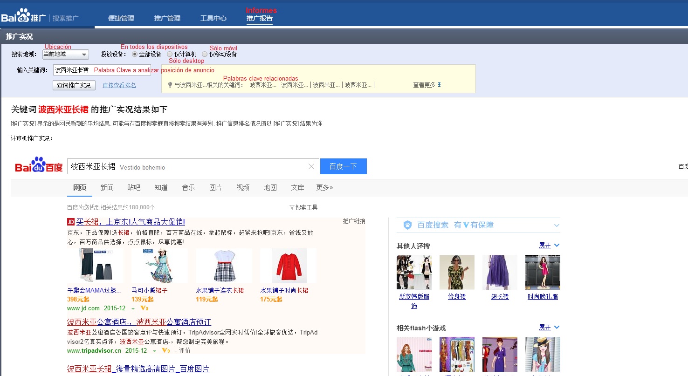Image resolution: width=688 pixels, height=376 pixels.
Task: Click the V3 badge next to tripadvisor.cn
Action: pos(165,350)
